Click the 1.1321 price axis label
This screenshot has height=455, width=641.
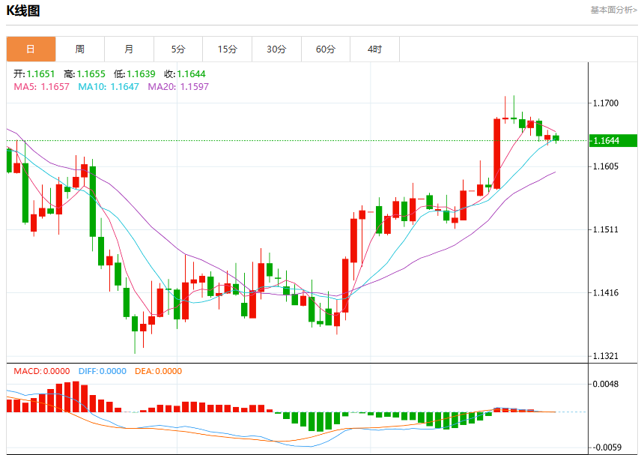[x=606, y=356]
